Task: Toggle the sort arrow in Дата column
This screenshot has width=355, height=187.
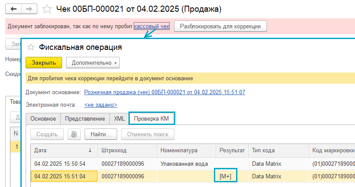Action: tap(90, 151)
